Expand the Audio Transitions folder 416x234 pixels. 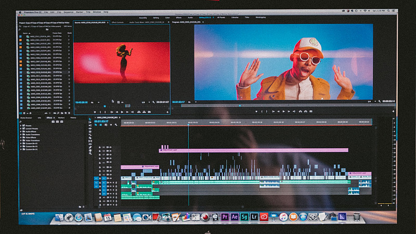coord(21,135)
